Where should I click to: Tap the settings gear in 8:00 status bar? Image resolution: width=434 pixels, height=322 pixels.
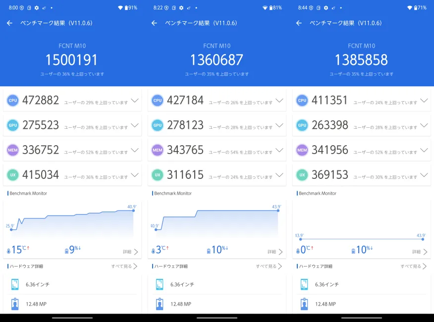[x=37, y=8]
